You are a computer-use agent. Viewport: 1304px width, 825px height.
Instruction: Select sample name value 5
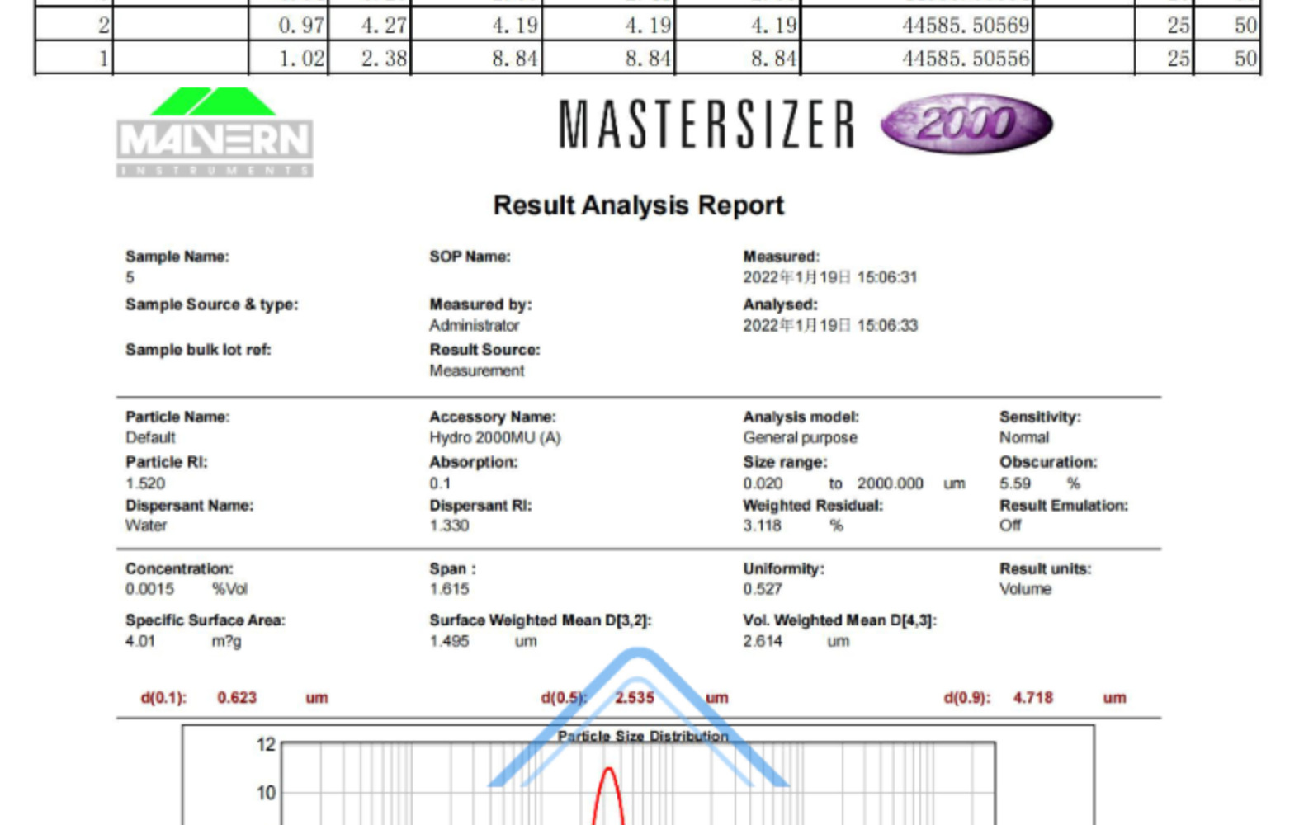tap(130, 277)
